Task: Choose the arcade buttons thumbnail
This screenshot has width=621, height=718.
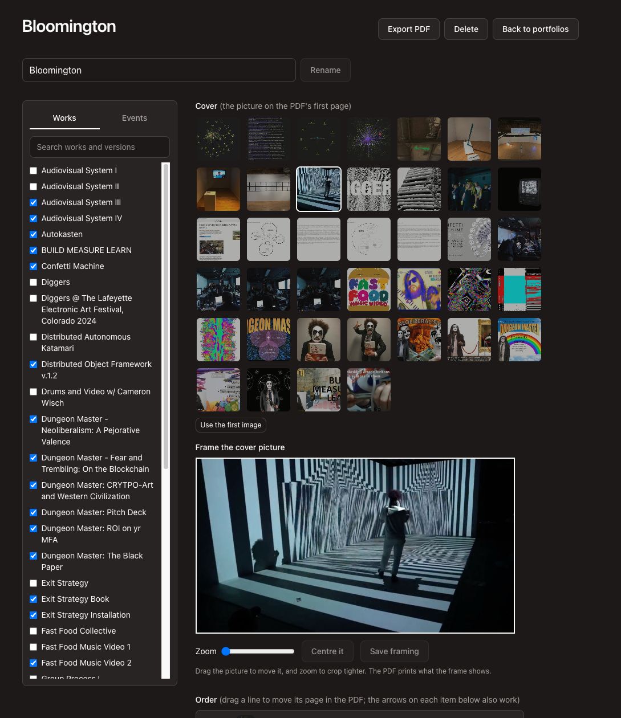Action: pos(369,390)
